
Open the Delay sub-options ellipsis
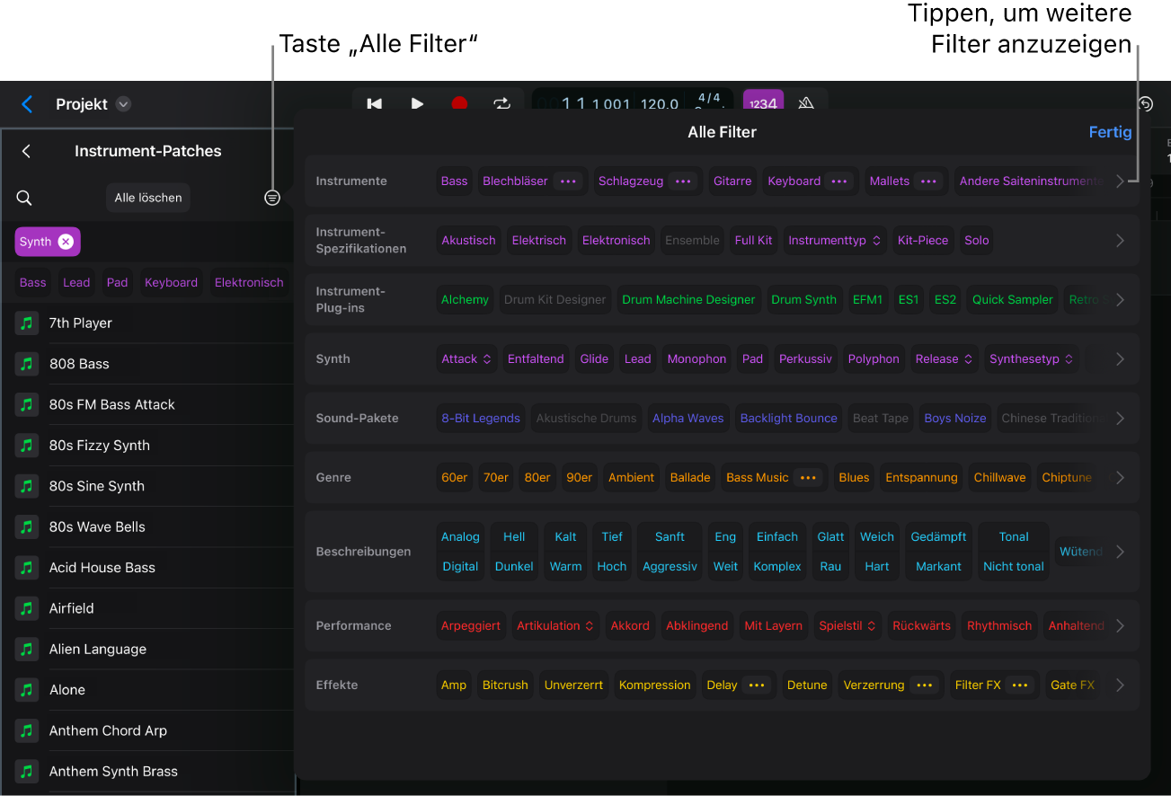point(758,685)
